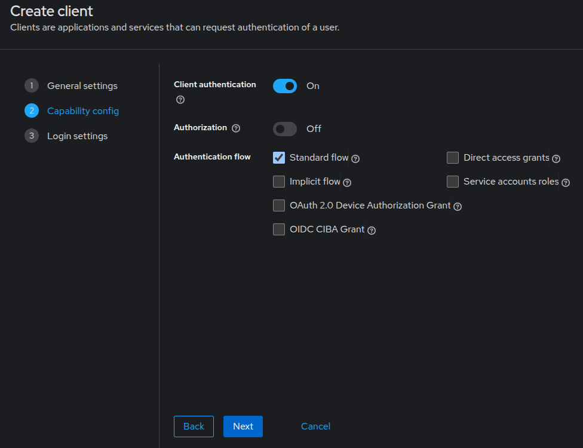Viewport: 583px width, 448px height.
Task: Click Service accounts roles help icon
Action: [x=566, y=183]
